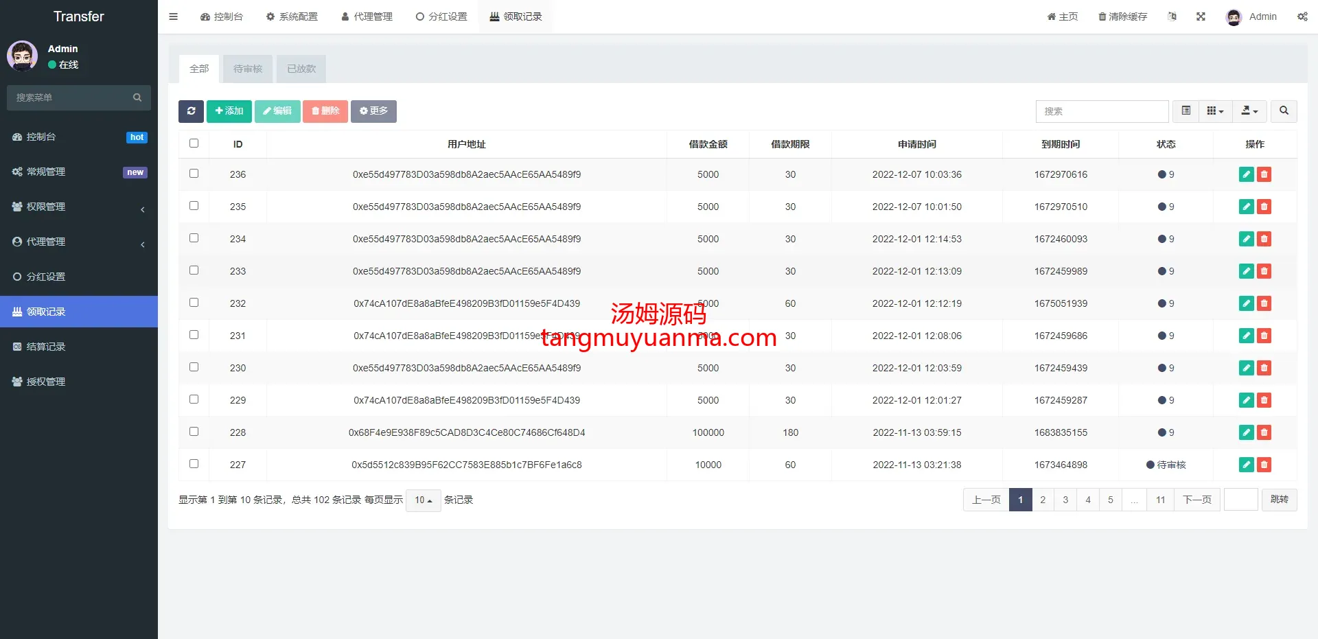1318x639 pixels.
Task: Tick the checkbox for record 228
Action: pos(194,432)
